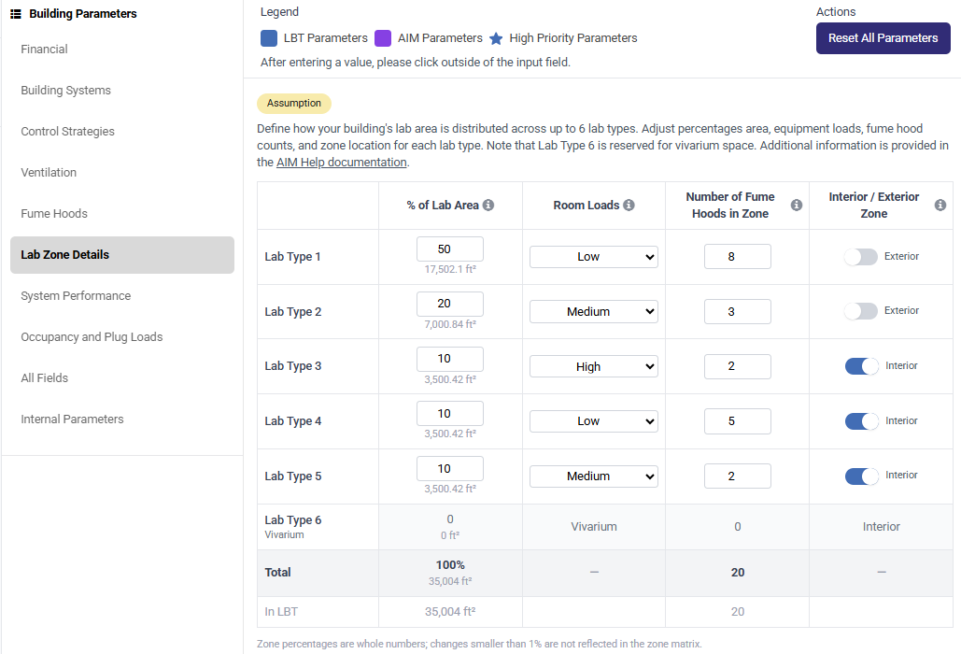Image resolution: width=961 pixels, height=654 pixels.
Task: Open Lab Type 3 Room Loads dropdown
Action: 593,366
